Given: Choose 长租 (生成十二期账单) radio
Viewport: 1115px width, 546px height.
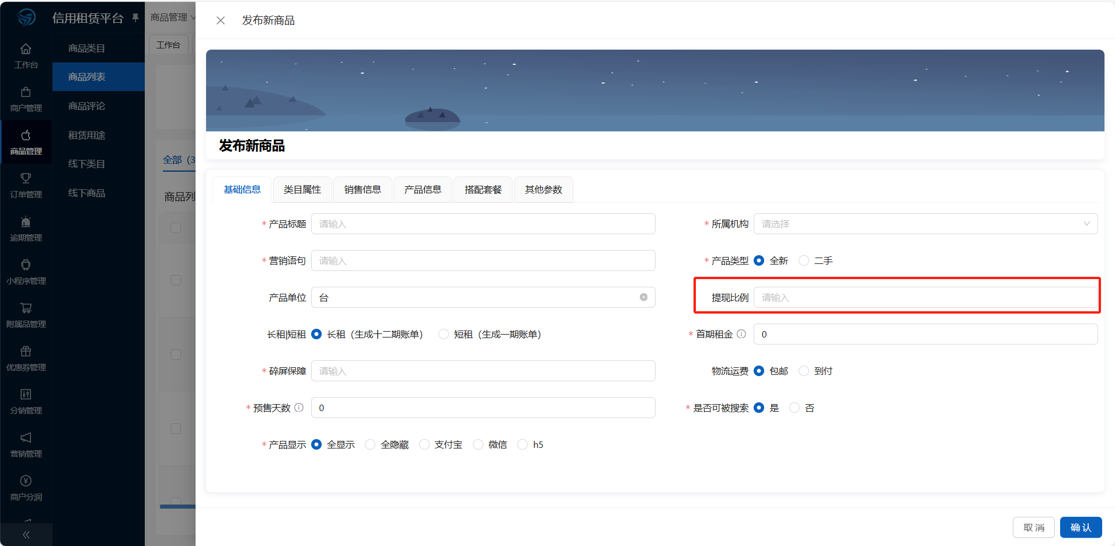Looking at the screenshot, I should coord(316,334).
